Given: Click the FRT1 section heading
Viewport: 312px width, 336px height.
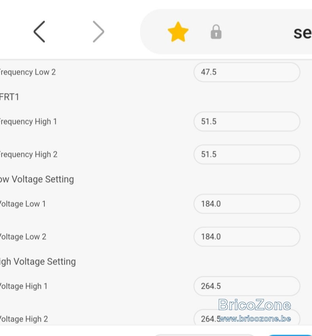Looking at the screenshot, I should click(10, 97).
